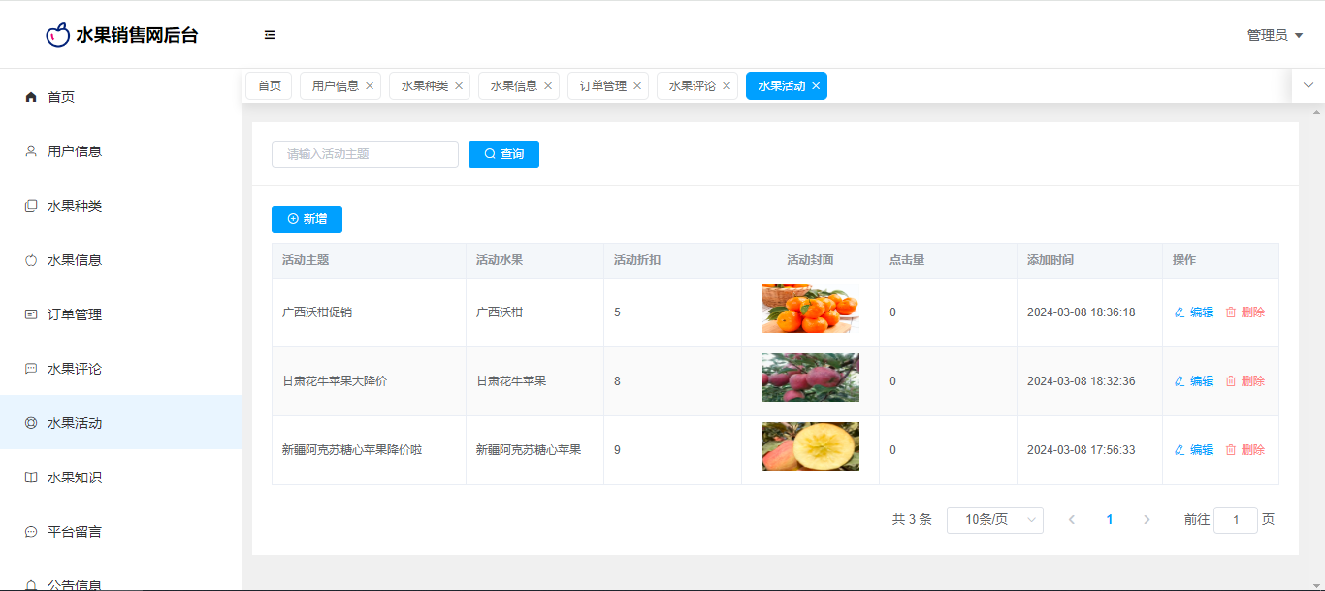The image size is (1325, 591).
Task: Switch to the 用户信息 tab
Action: tap(335, 86)
